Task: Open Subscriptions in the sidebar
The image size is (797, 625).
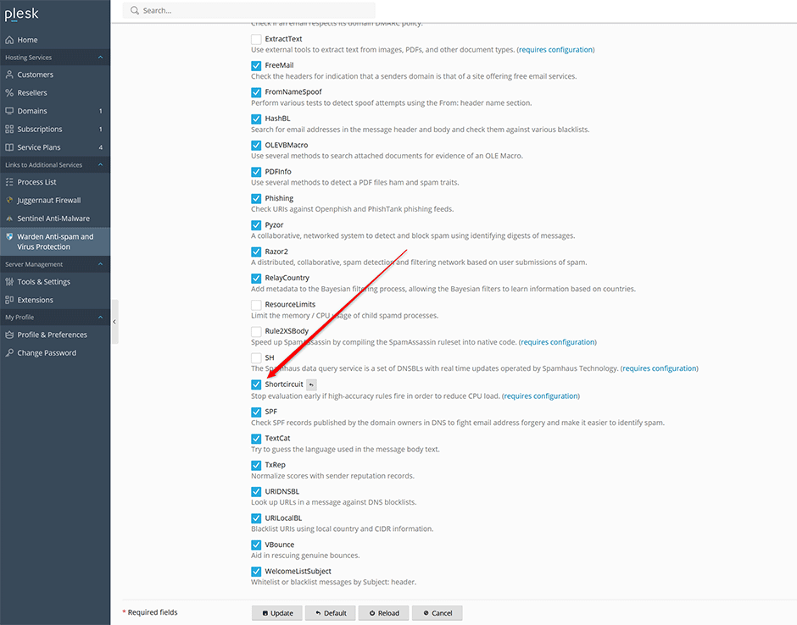Action: (x=55, y=129)
